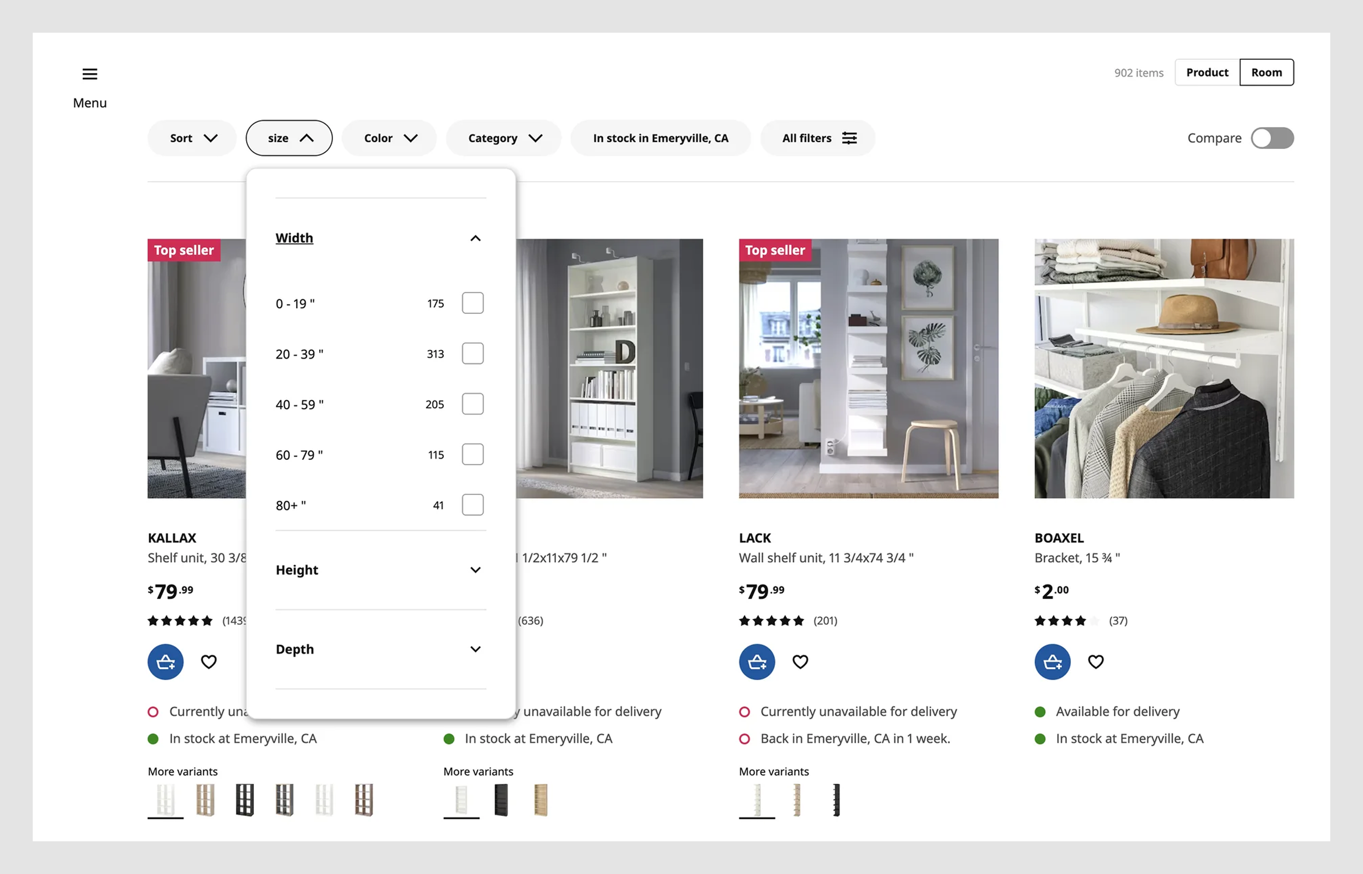Collapse the size filter dropdown
This screenshot has height=874, width=1363.
point(289,138)
